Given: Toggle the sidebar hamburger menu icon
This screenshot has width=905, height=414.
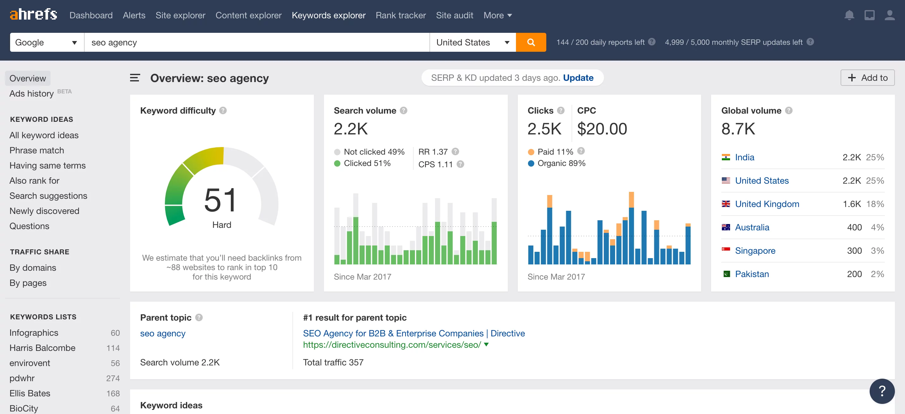Looking at the screenshot, I should pyautogui.click(x=135, y=78).
